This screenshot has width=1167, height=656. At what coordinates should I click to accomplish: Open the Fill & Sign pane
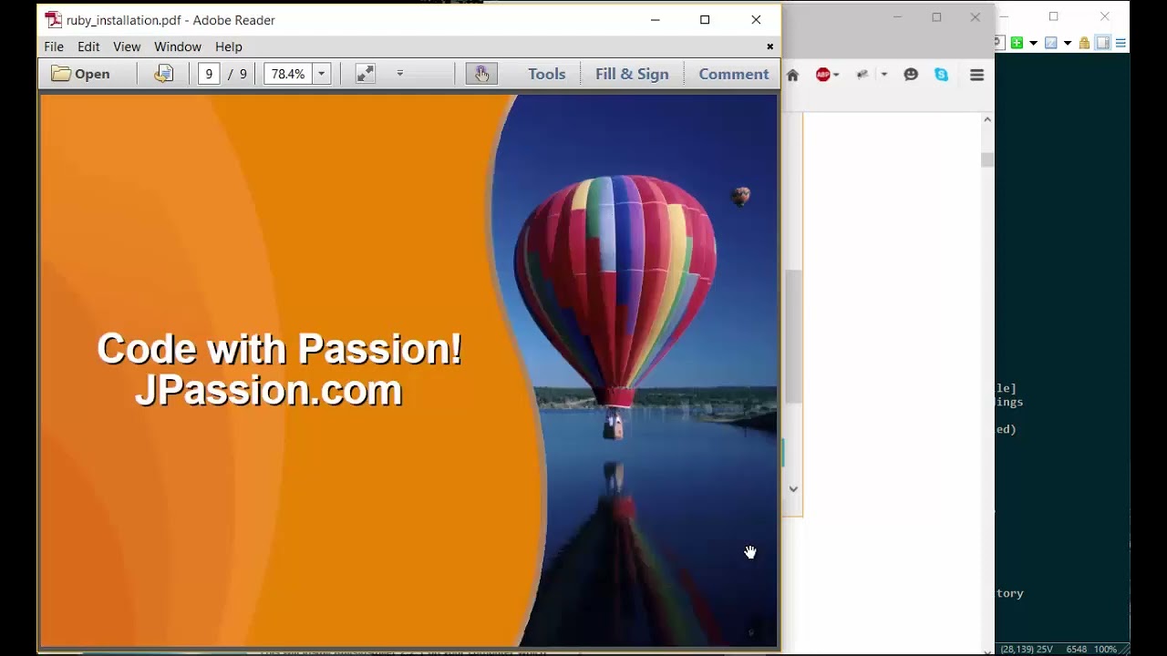pyautogui.click(x=632, y=74)
